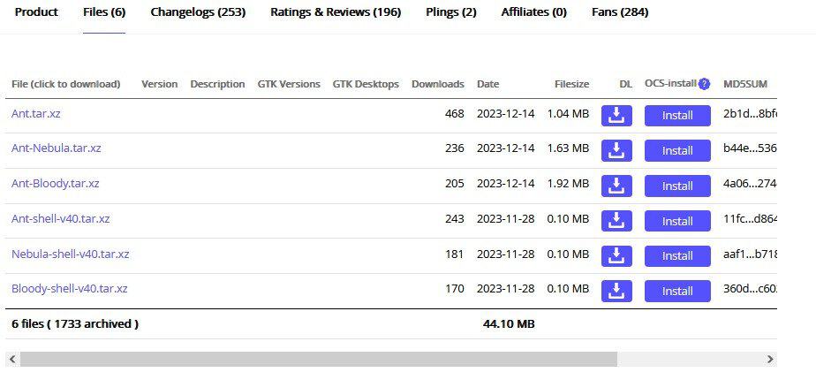This screenshot has width=816, height=372.
Task: Click Downloads column header
Action: pos(437,84)
